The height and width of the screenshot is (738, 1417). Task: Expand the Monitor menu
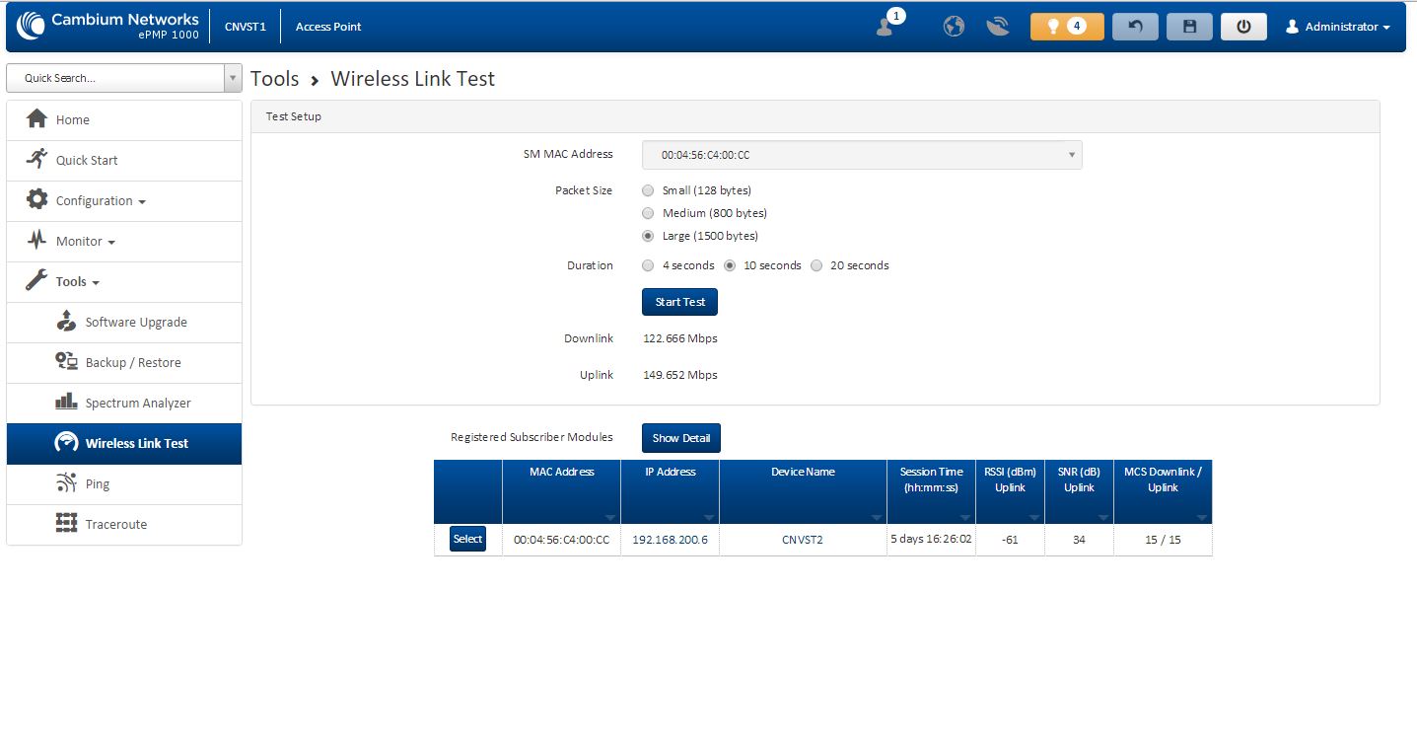[x=124, y=241]
